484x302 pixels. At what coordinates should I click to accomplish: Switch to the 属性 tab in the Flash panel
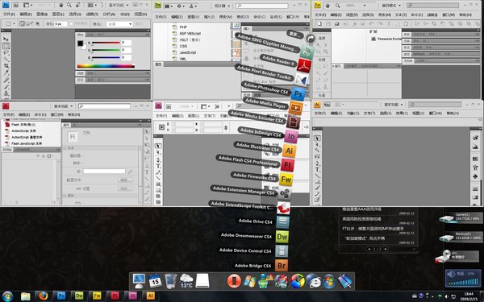coord(66,125)
